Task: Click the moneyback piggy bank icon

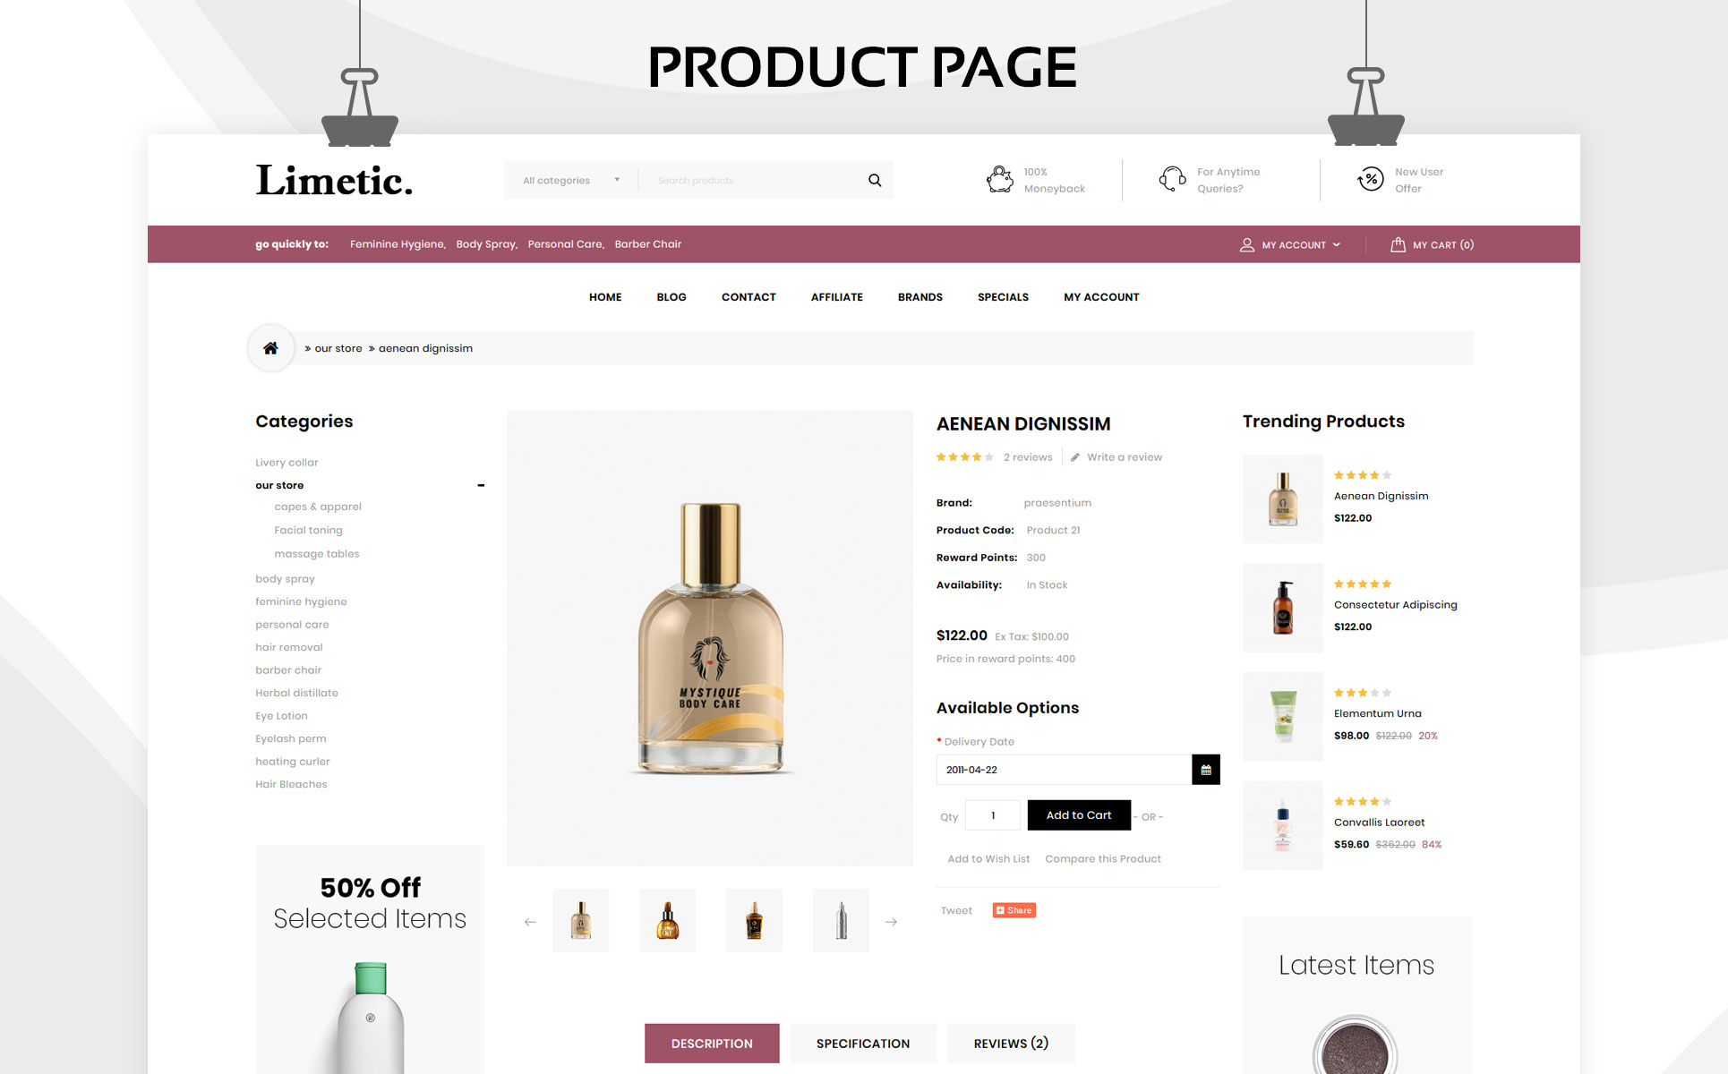Action: point(1000,180)
